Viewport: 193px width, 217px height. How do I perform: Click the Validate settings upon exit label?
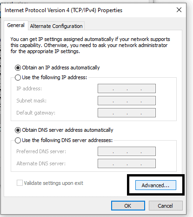point(53,183)
